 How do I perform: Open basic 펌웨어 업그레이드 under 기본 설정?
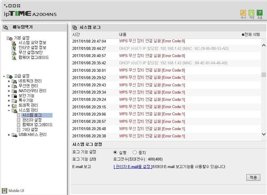point(34,57)
